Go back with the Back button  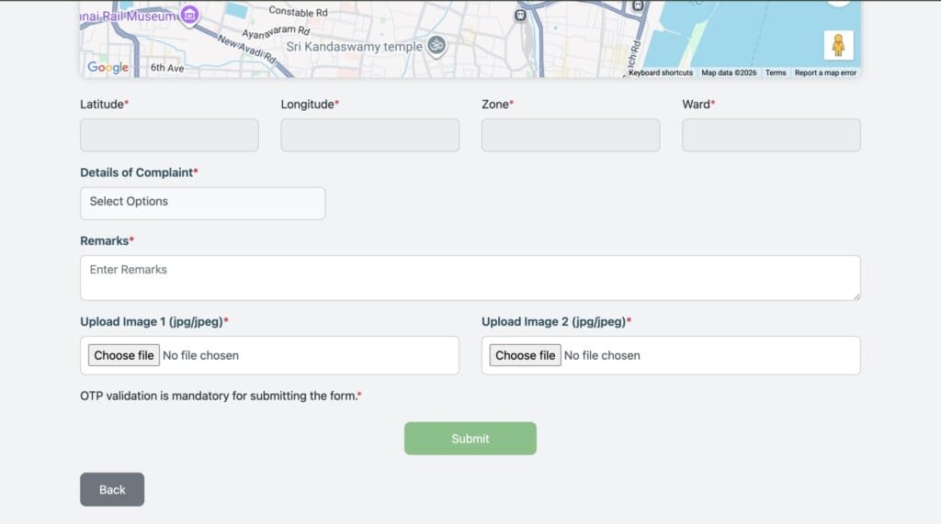(112, 489)
